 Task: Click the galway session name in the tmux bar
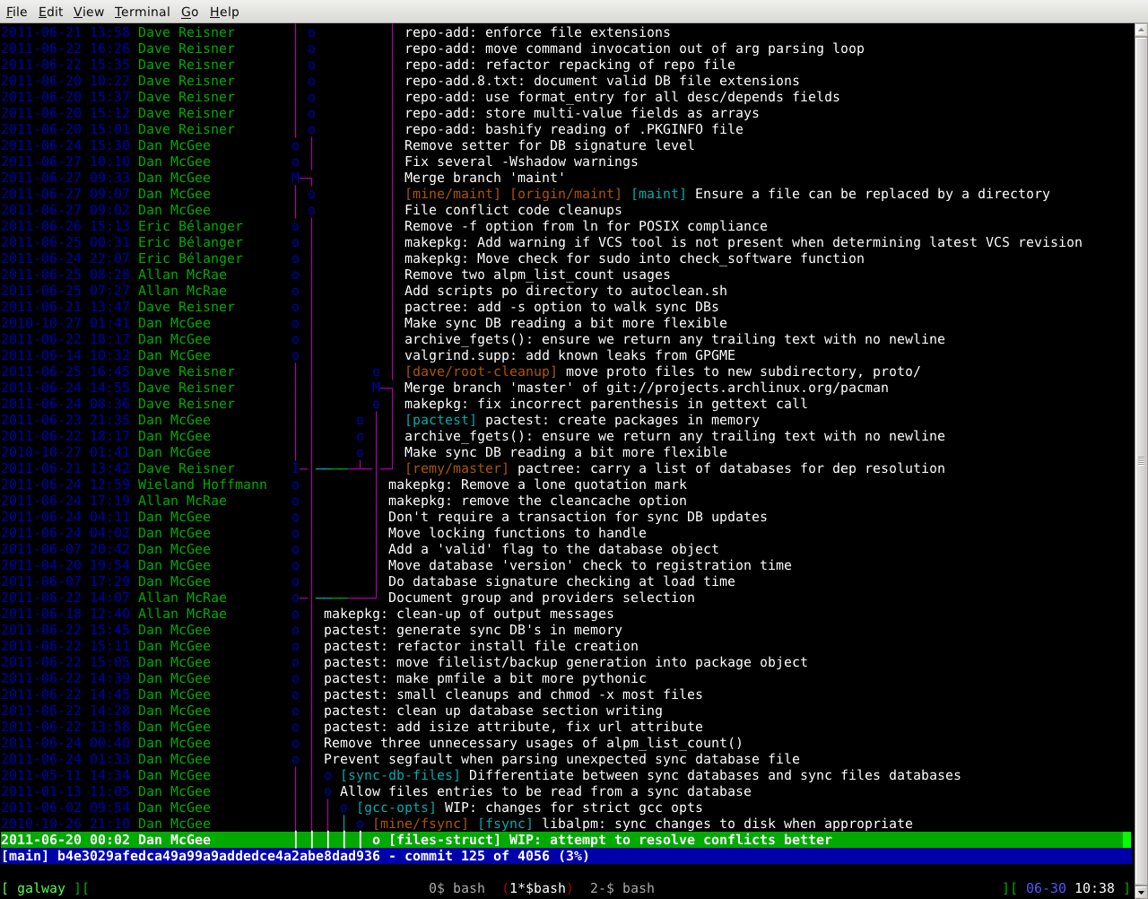click(41, 888)
